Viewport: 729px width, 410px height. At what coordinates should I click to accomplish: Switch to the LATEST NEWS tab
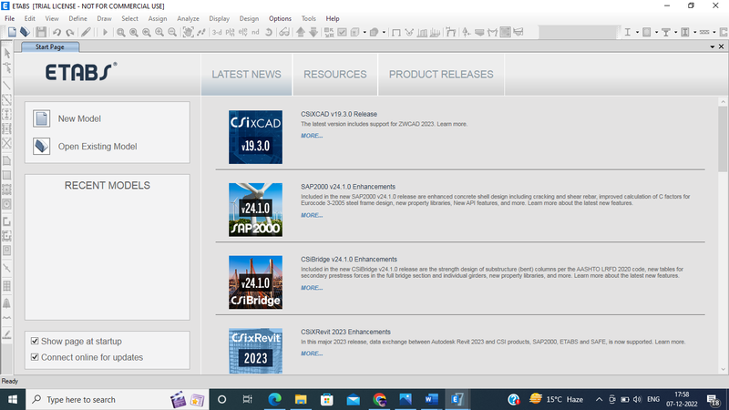click(x=246, y=75)
